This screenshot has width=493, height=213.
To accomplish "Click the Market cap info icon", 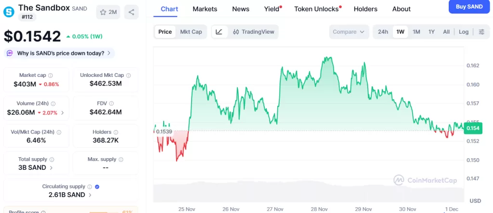I will click(51, 75).
